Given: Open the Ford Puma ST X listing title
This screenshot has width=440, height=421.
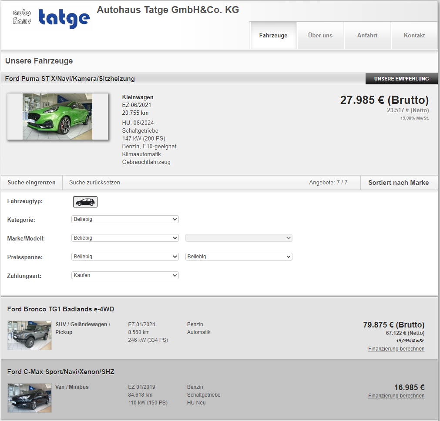Looking at the screenshot, I should tap(70, 79).
